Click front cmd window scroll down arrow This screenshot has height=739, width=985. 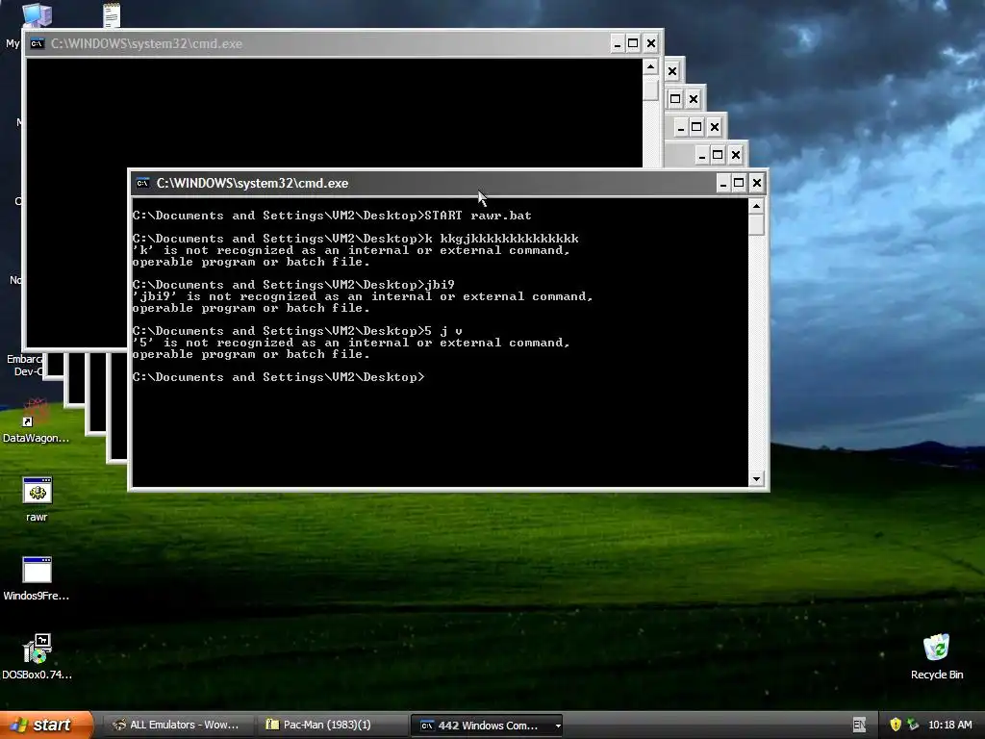coord(756,479)
